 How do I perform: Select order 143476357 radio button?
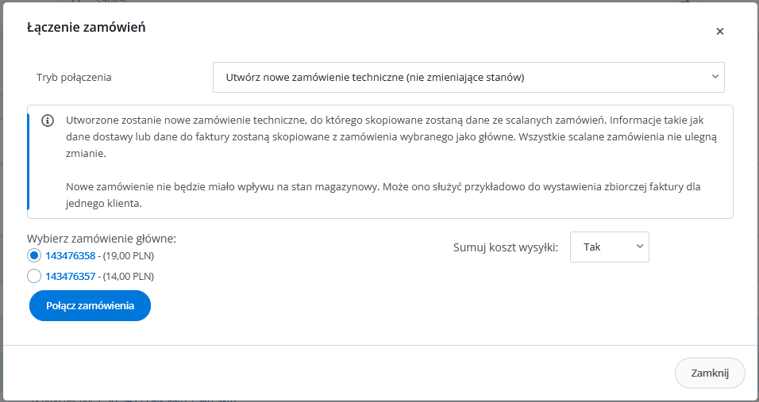pyautogui.click(x=34, y=277)
